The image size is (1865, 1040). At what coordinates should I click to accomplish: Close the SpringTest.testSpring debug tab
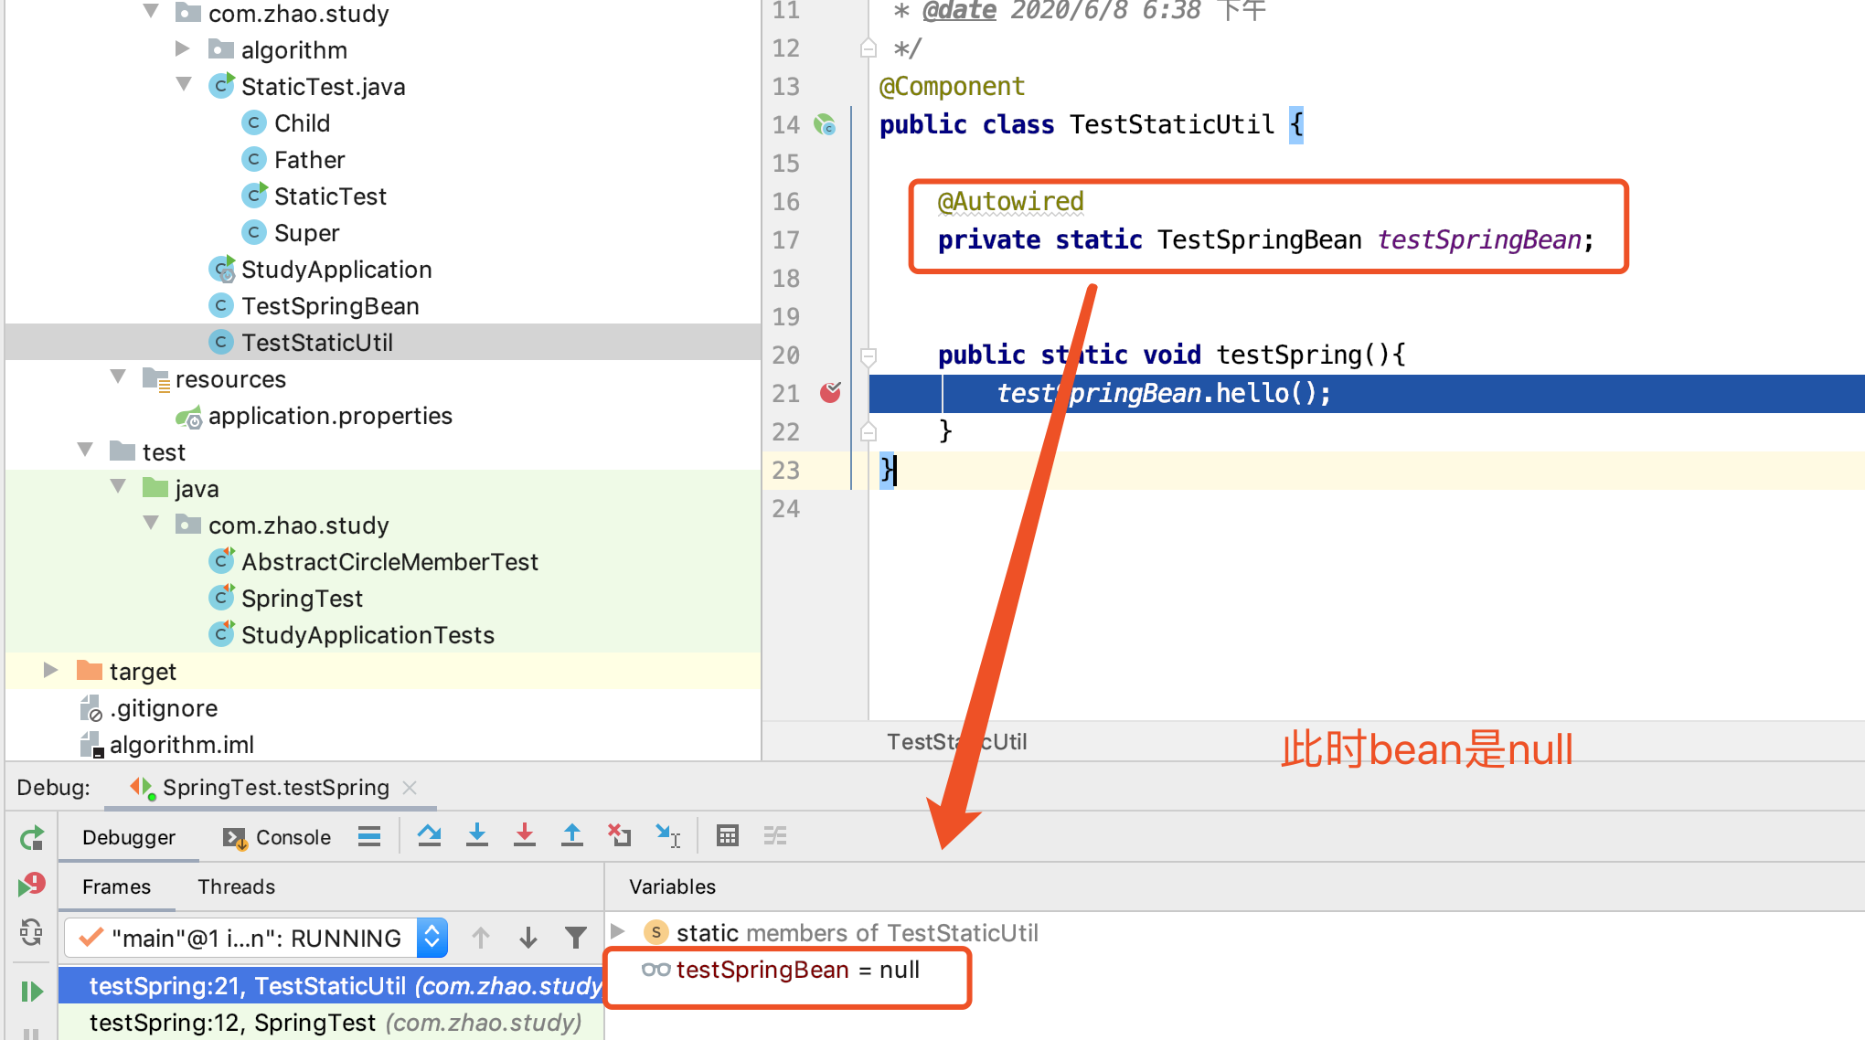410,788
